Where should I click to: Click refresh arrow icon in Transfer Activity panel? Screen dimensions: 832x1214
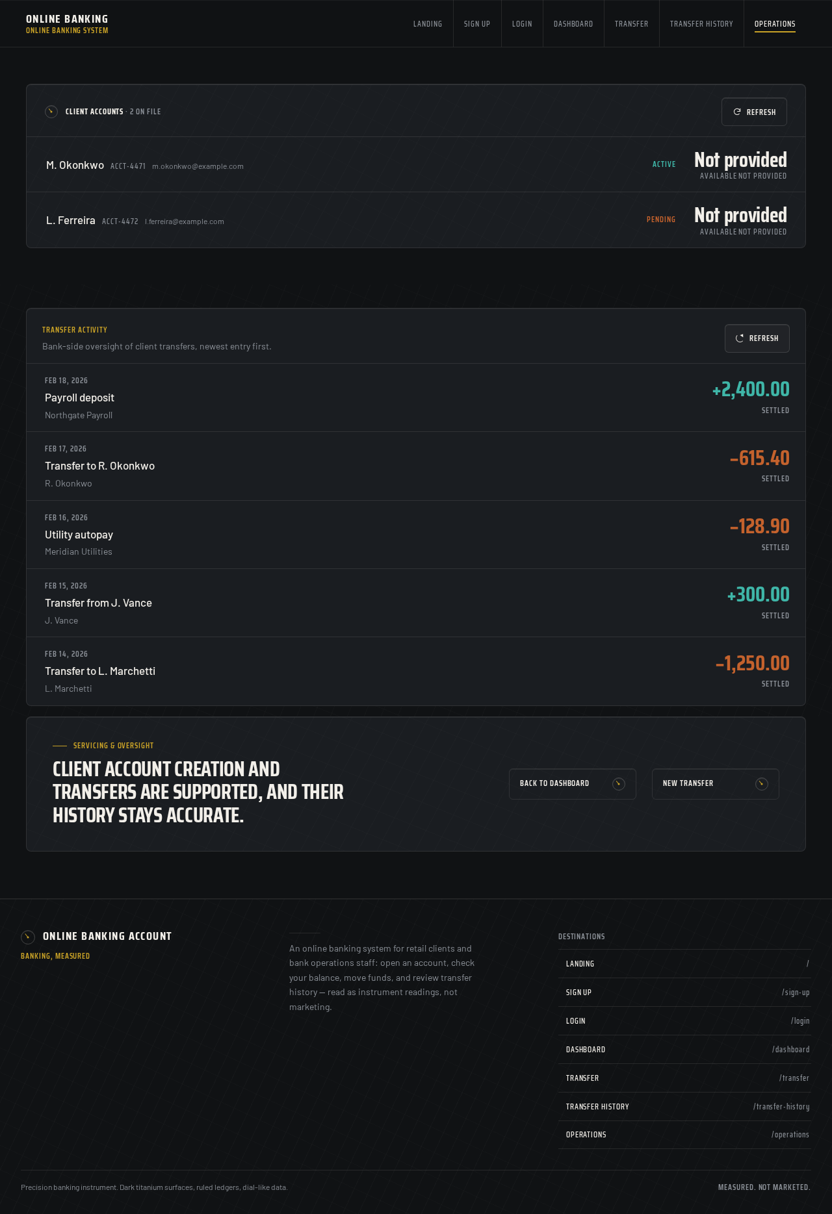coord(740,338)
